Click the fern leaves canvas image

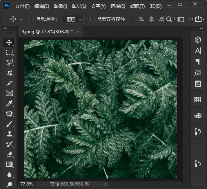pyautogui.click(x=100, y=109)
